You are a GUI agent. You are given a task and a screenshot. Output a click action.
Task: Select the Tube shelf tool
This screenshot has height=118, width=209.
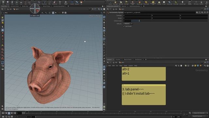[12, 3]
